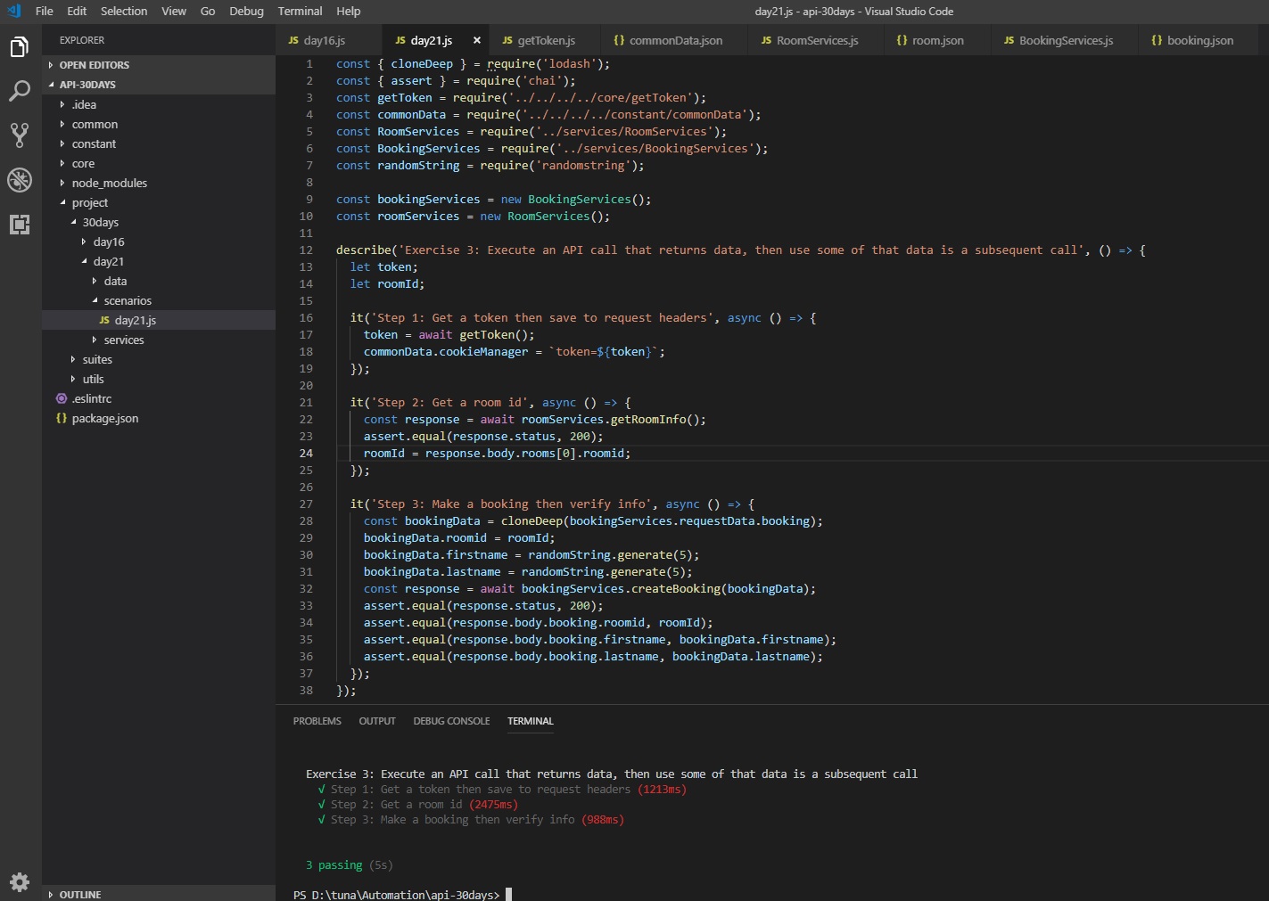Open package.json file in explorer

(x=159, y=418)
